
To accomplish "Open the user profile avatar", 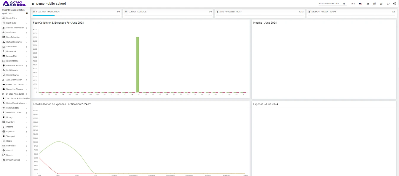I will [x=395, y=4].
